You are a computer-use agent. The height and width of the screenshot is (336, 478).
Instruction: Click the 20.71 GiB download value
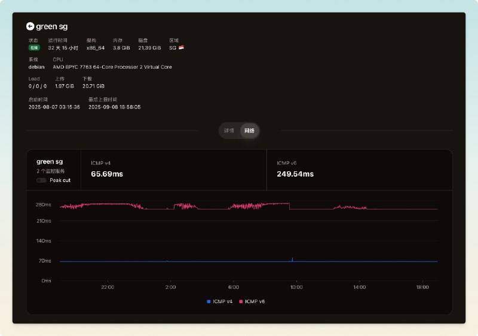pyautogui.click(x=93, y=86)
